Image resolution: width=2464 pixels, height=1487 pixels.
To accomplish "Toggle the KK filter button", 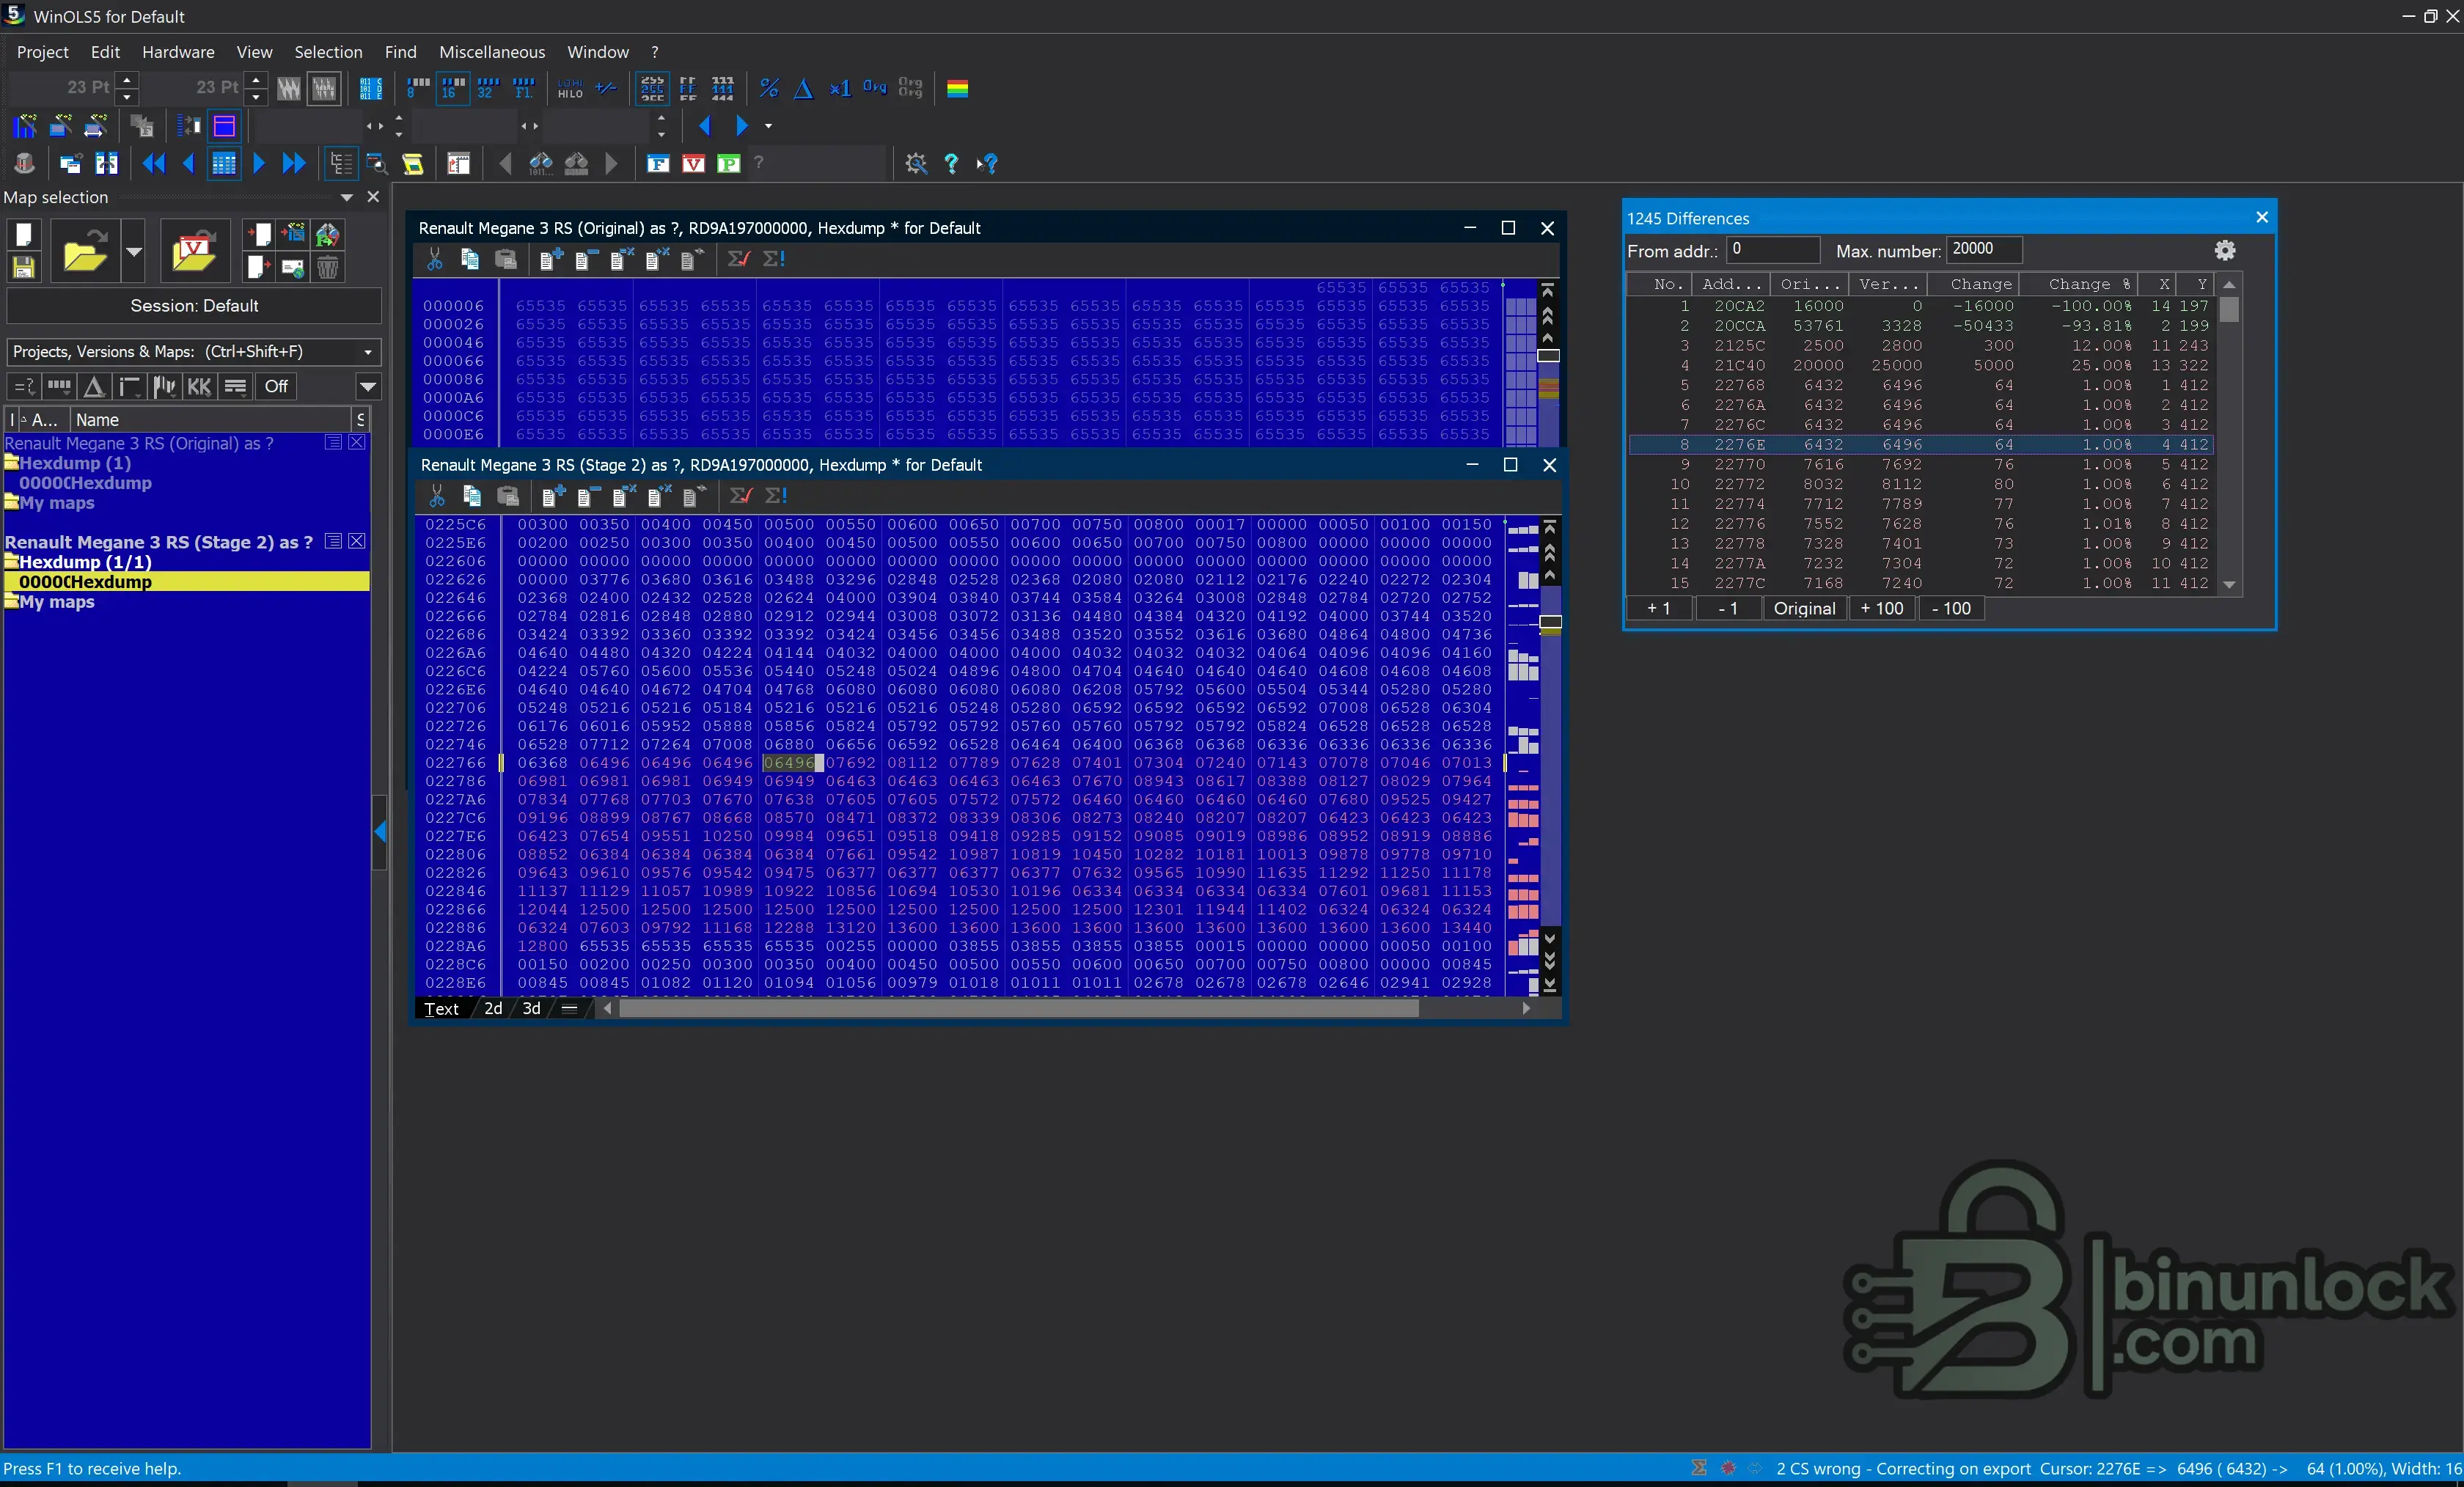I will 199,386.
